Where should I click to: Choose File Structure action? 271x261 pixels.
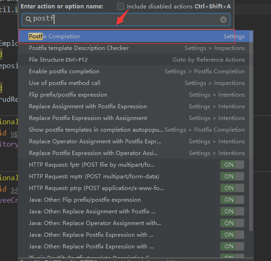[133, 60]
